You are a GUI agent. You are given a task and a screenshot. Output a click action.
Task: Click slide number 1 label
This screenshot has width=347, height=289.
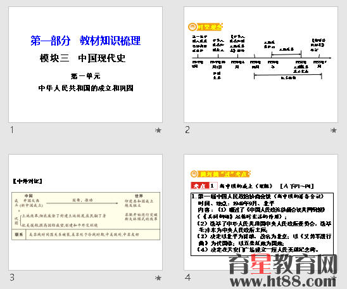[x=12, y=130]
